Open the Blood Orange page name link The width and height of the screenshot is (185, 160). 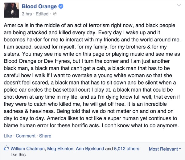39,6
